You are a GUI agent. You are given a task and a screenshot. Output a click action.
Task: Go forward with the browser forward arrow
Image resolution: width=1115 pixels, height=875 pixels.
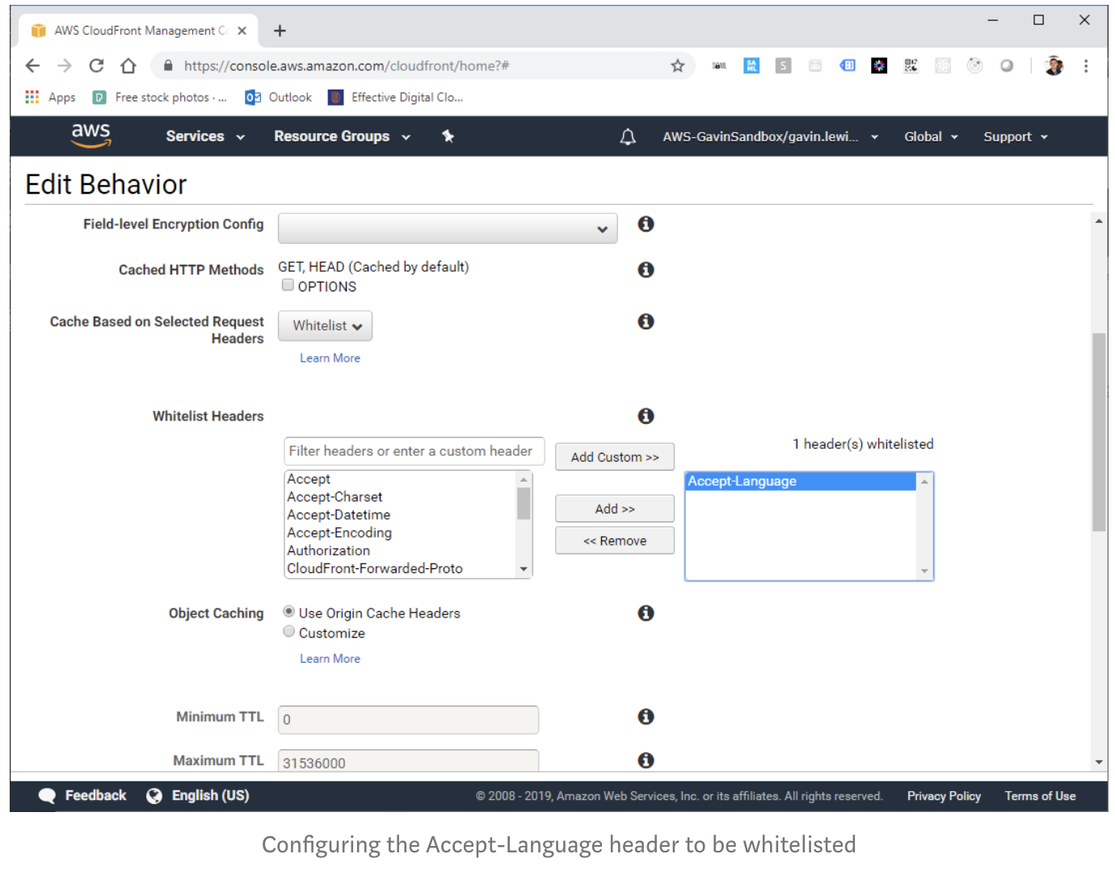pyautogui.click(x=65, y=65)
